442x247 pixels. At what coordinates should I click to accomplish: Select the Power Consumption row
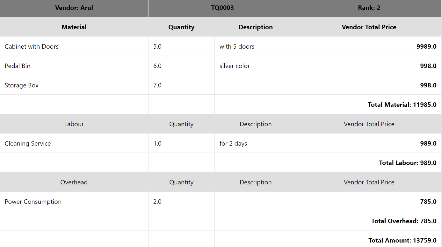click(33, 202)
